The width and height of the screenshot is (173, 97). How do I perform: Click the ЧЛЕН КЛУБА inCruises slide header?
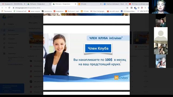108,38
